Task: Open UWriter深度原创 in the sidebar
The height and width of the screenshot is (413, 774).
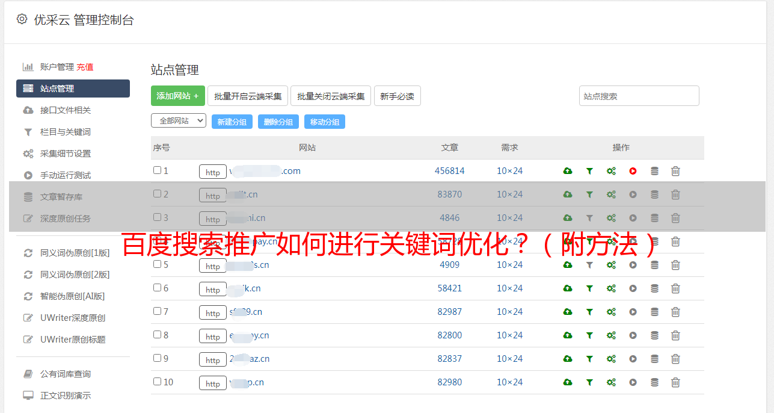Action: (73, 318)
